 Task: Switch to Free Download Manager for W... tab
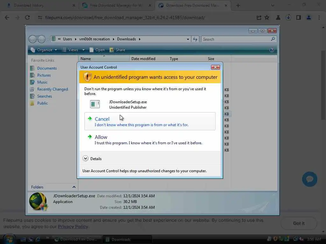pyautogui.click(x=116, y=5)
